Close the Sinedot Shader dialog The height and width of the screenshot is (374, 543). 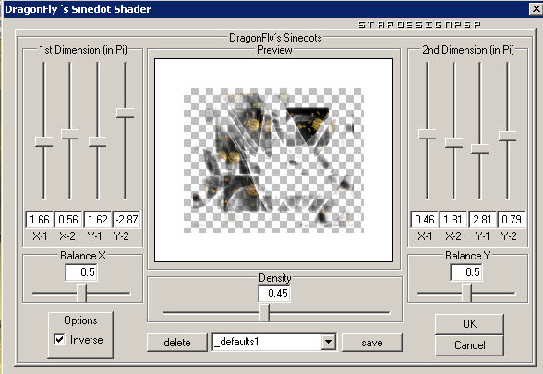tap(536, 9)
